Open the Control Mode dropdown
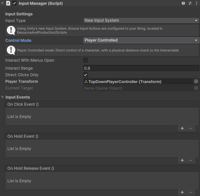This screenshot has width=200, height=196. (x=141, y=40)
